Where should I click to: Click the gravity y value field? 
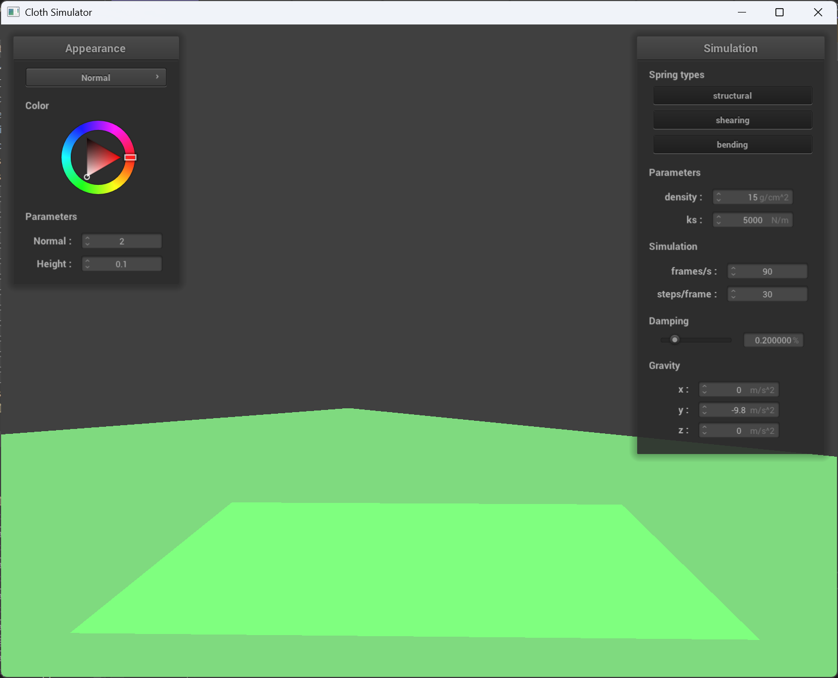(739, 410)
